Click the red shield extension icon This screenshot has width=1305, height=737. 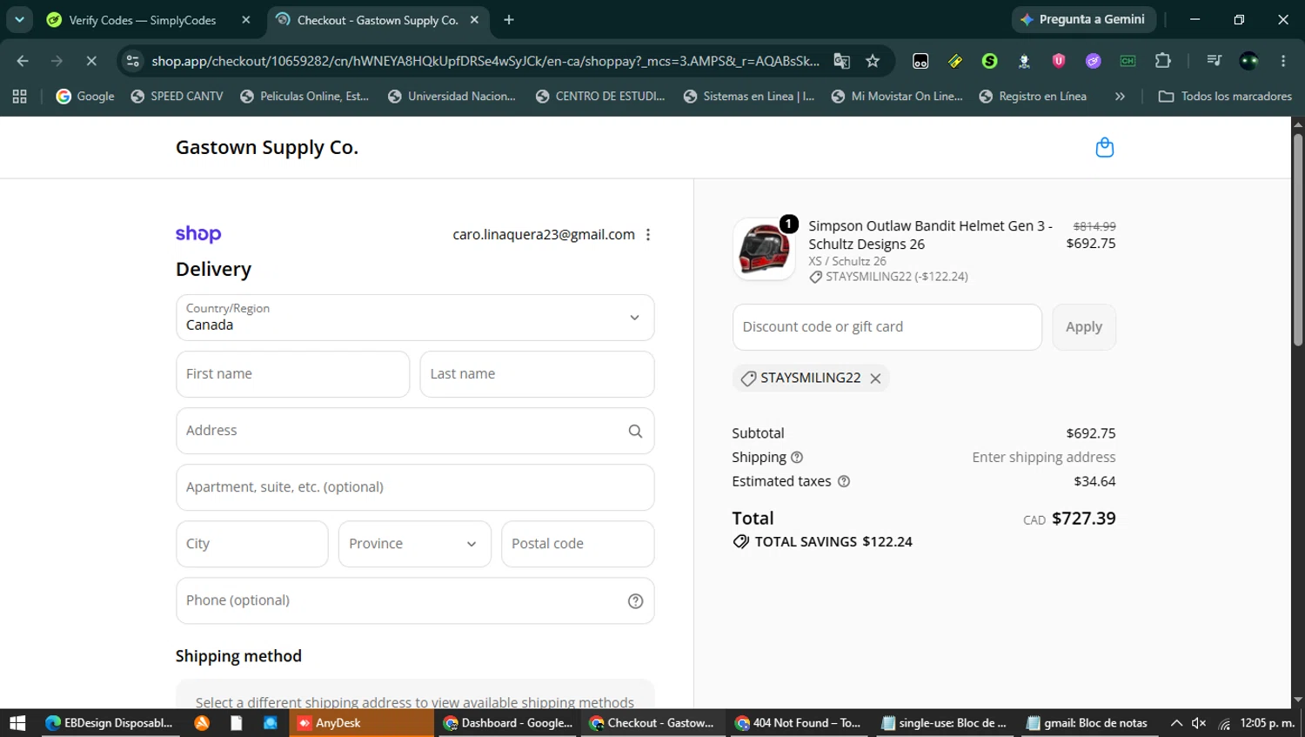click(1059, 61)
